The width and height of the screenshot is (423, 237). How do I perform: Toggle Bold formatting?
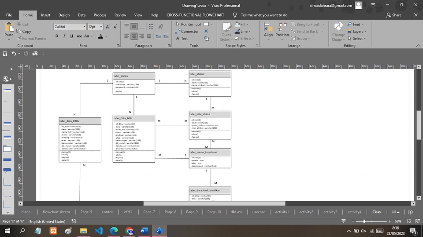click(x=57, y=36)
